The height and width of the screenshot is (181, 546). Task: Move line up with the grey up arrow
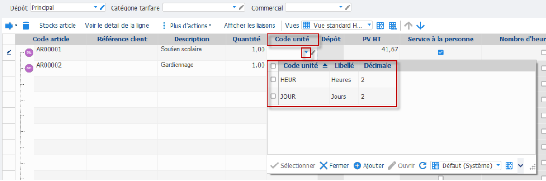tap(409, 25)
